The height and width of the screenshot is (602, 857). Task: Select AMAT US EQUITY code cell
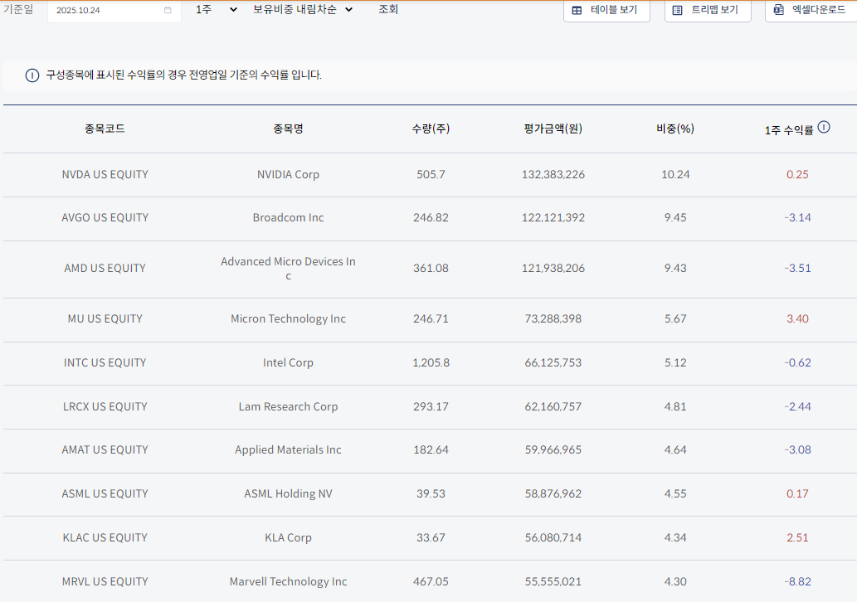tap(105, 450)
